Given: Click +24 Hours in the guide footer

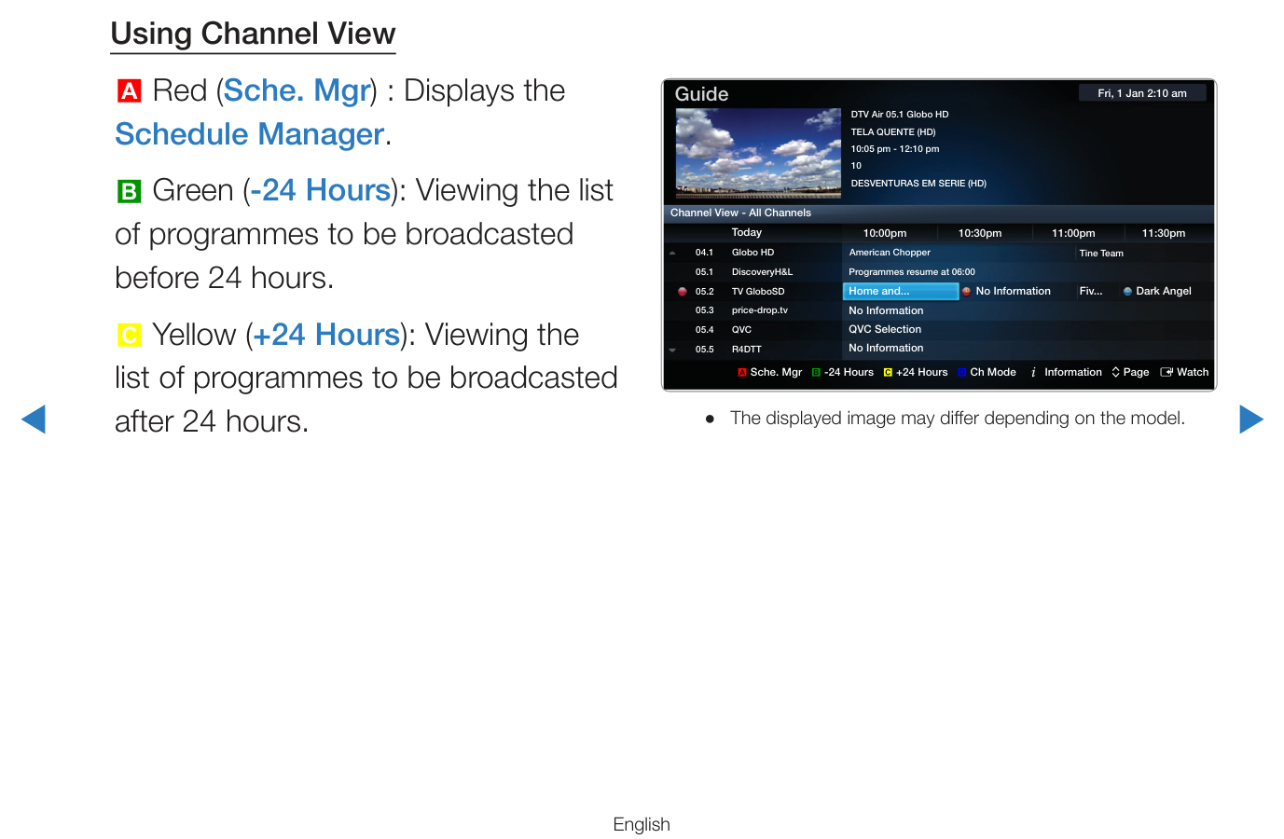Looking at the screenshot, I should point(921,372).
